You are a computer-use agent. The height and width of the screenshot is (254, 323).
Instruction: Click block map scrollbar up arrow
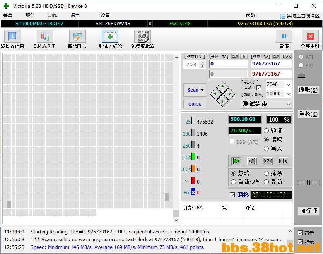click(176, 57)
